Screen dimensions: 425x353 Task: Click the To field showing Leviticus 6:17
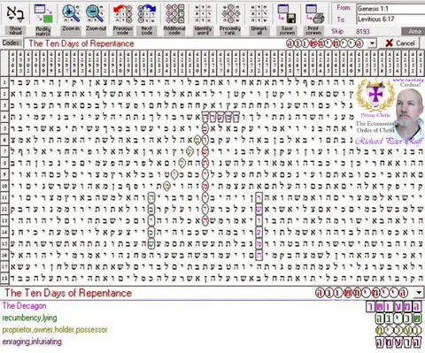pos(390,19)
